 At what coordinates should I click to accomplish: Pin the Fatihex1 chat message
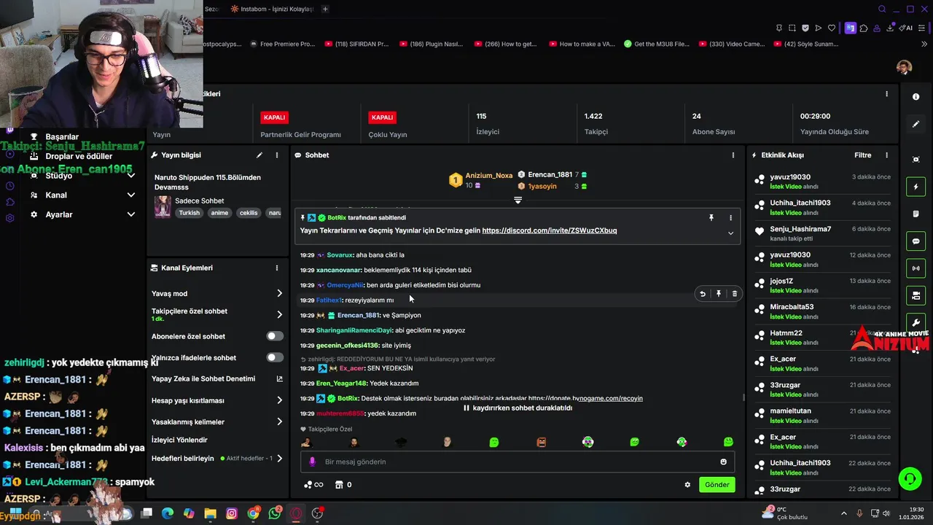(719, 294)
